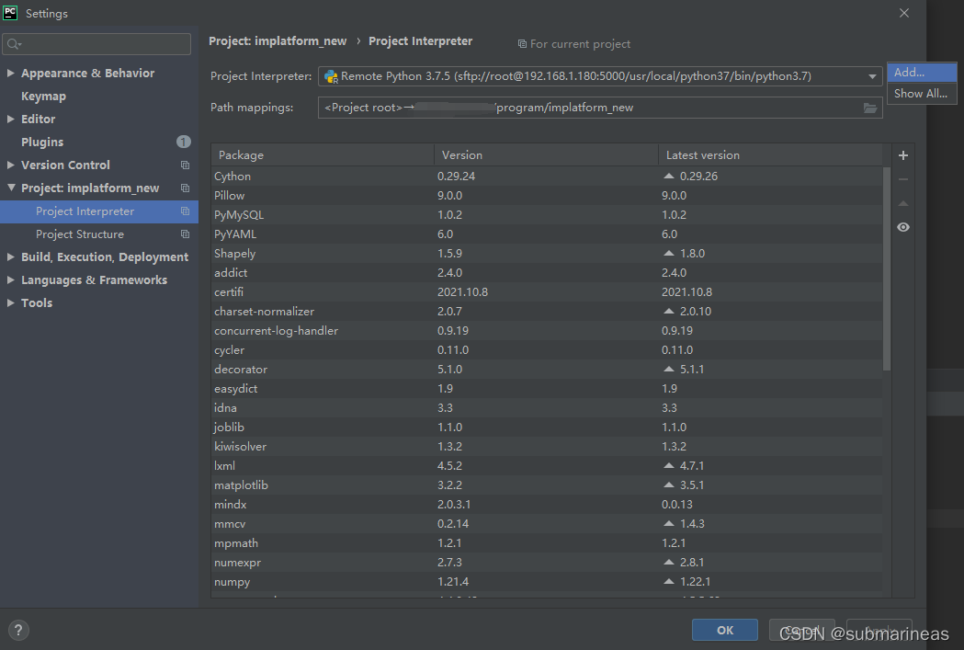Select the PyMySQL package row
Image resolution: width=964 pixels, height=650 pixels.
[547, 214]
